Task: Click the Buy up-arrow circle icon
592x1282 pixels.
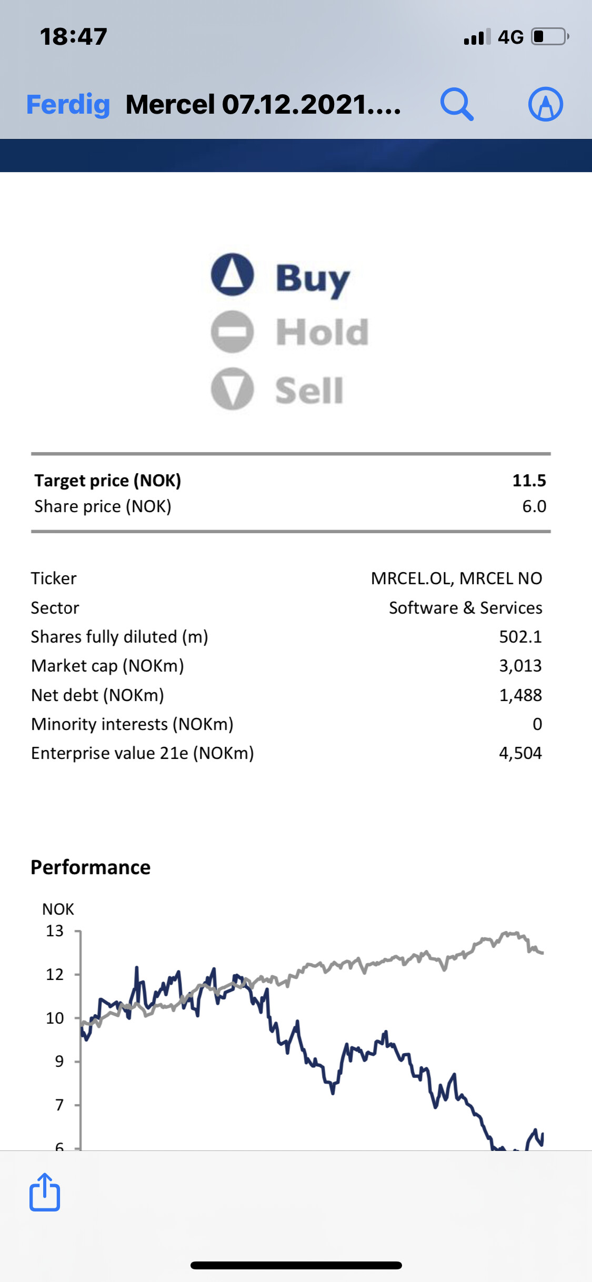Action: point(233,275)
